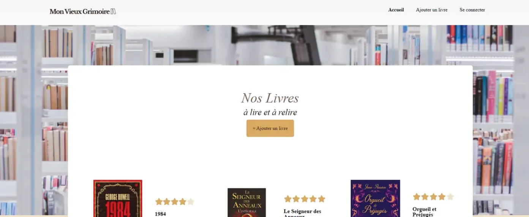
Task: Click the first star of 1984 rating
Action: point(159,202)
